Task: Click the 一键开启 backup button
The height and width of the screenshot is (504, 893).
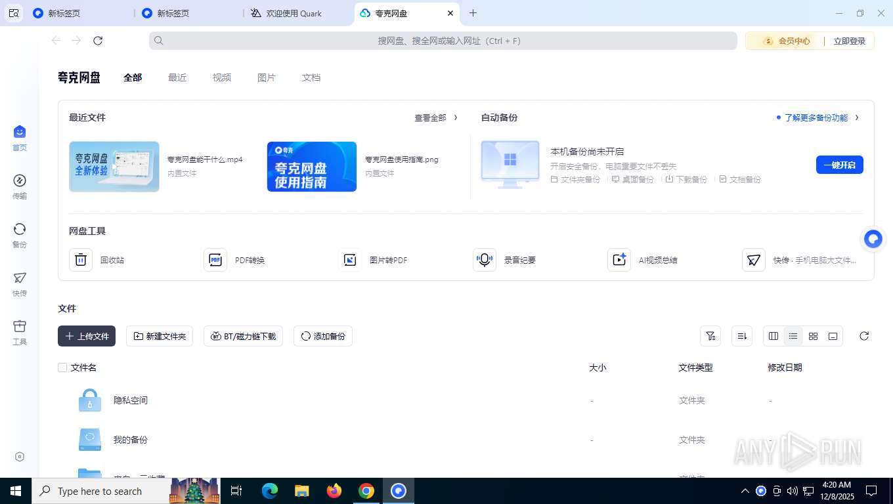Action: 840,165
